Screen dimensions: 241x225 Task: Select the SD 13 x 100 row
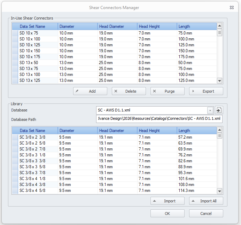pos(114,75)
